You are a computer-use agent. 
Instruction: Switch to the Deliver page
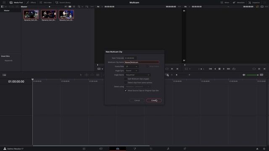click(x=185, y=149)
